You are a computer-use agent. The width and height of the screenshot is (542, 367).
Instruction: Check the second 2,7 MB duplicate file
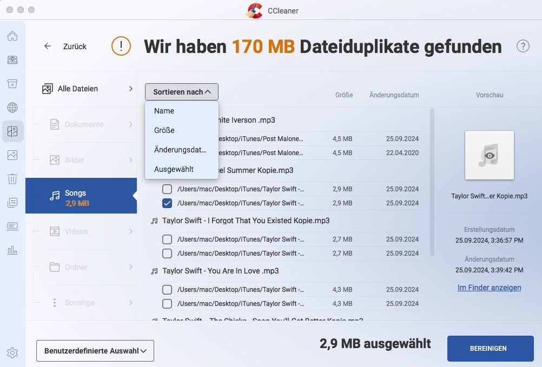point(167,253)
